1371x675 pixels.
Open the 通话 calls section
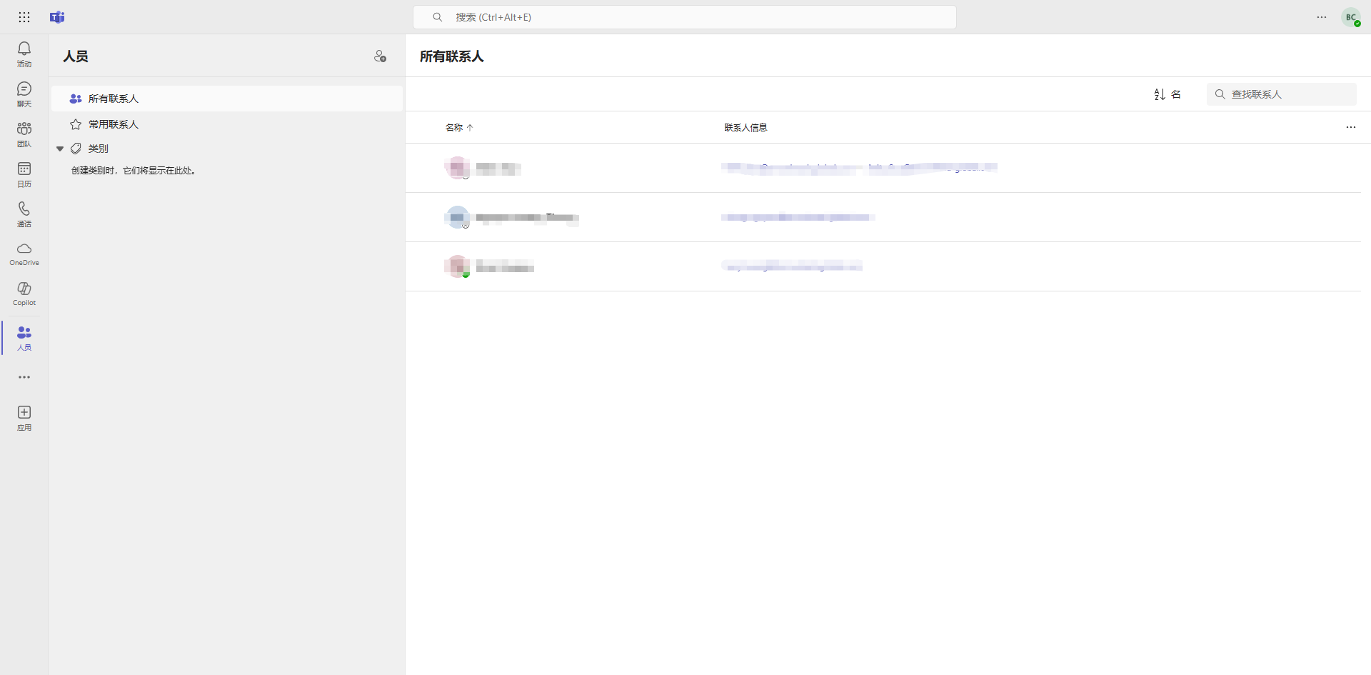pyautogui.click(x=24, y=214)
